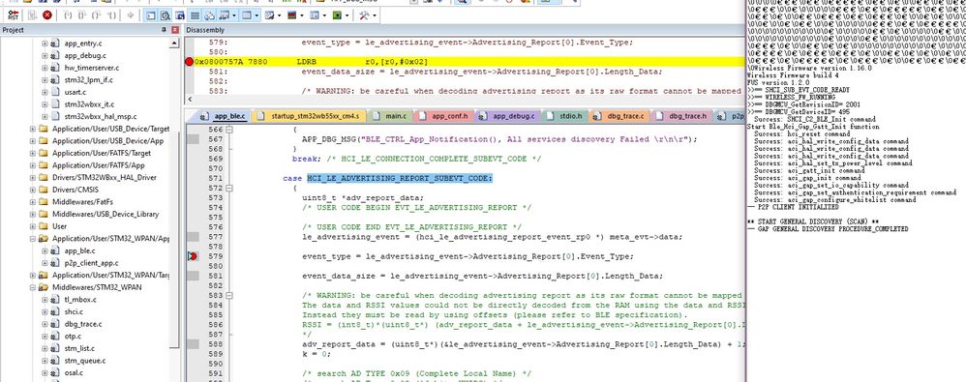Select tl_mbox.c in project tree
This screenshot has height=382, width=966.
pyautogui.click(x=80, y=300)
